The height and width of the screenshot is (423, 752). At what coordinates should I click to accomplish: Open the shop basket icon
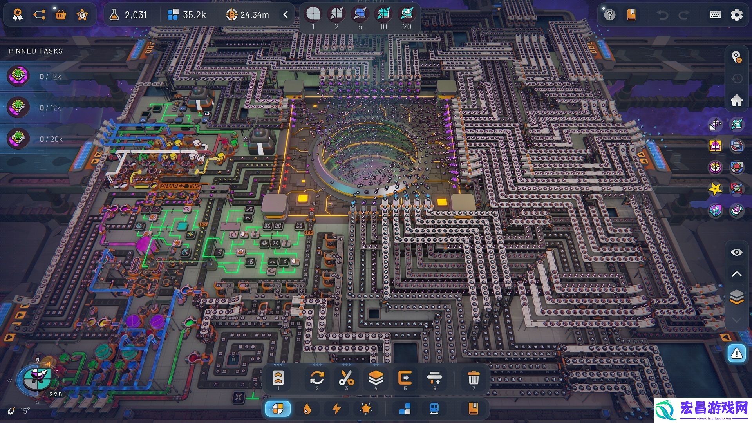(x=61, y=15)
